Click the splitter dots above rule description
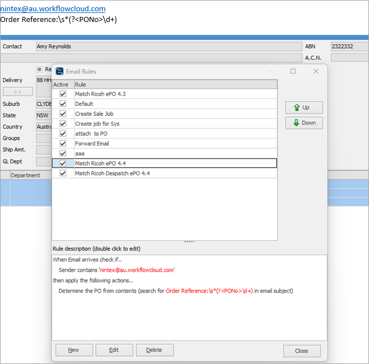 tap(189, 242)
